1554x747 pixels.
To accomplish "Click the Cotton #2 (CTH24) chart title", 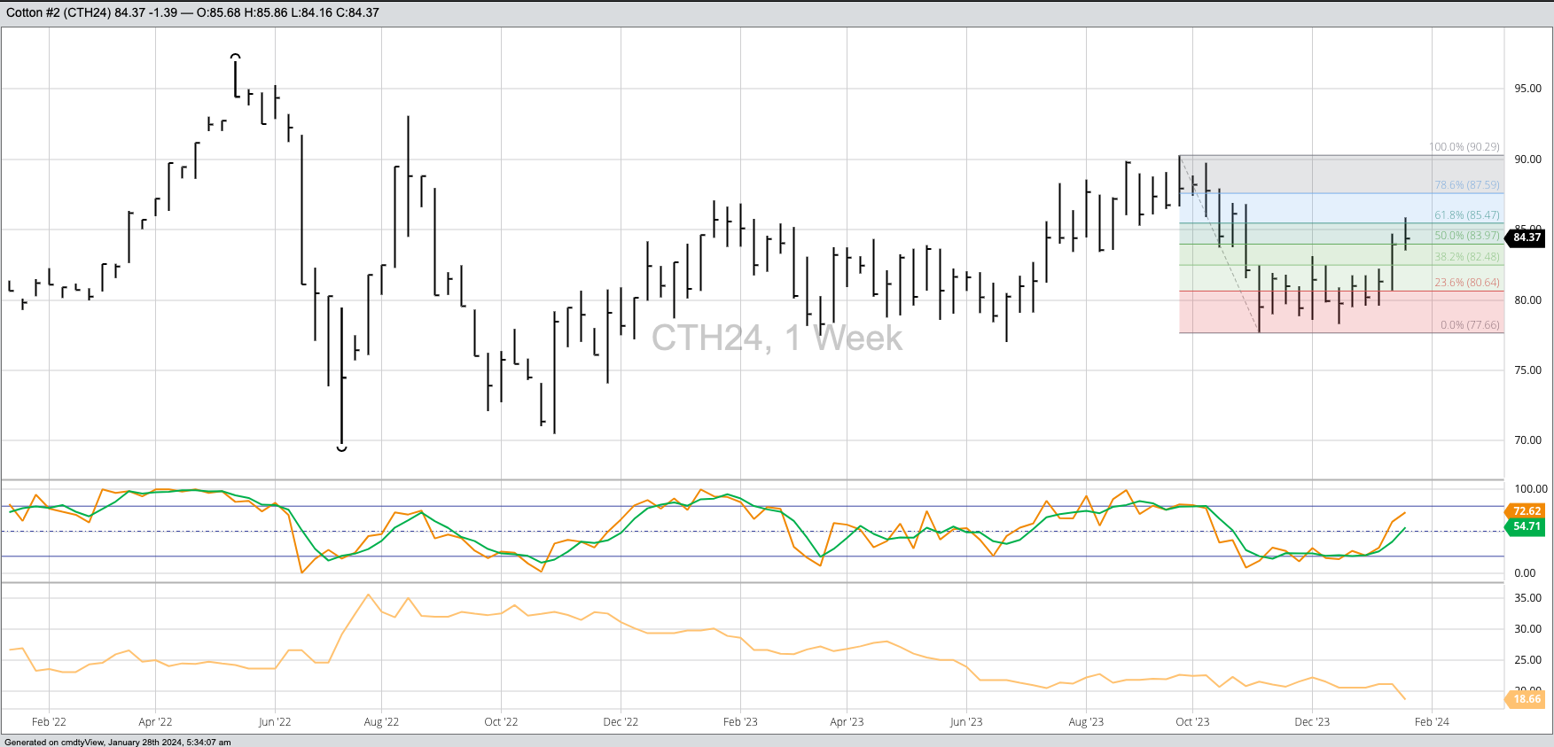I will tap(58, 12).
